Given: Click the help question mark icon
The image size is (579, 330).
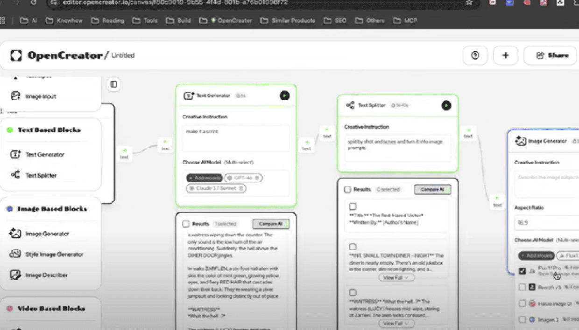Looking at the screenshot, I should click(475, 55).
